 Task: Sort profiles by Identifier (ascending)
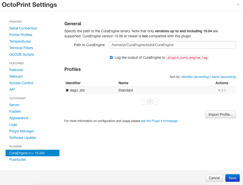pyautogui.click(x=195, y=77)
